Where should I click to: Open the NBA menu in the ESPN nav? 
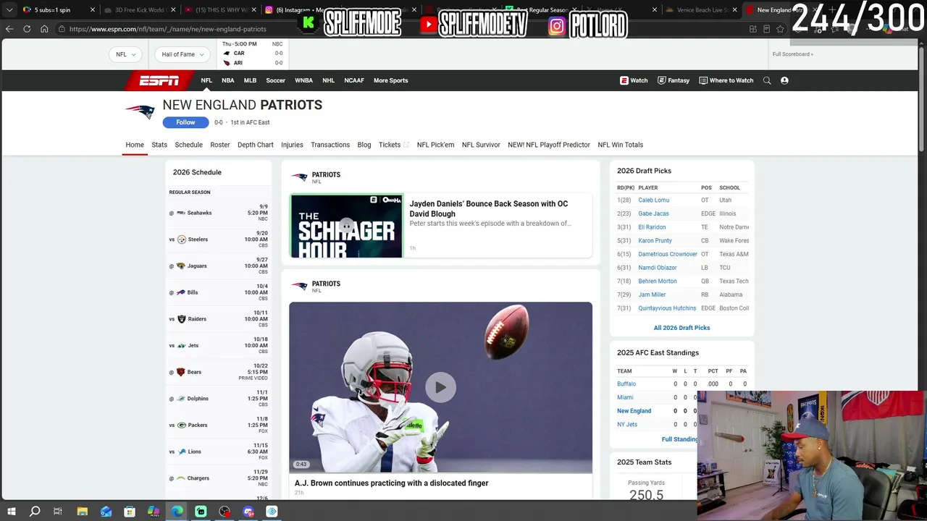[x=228, y=80]
